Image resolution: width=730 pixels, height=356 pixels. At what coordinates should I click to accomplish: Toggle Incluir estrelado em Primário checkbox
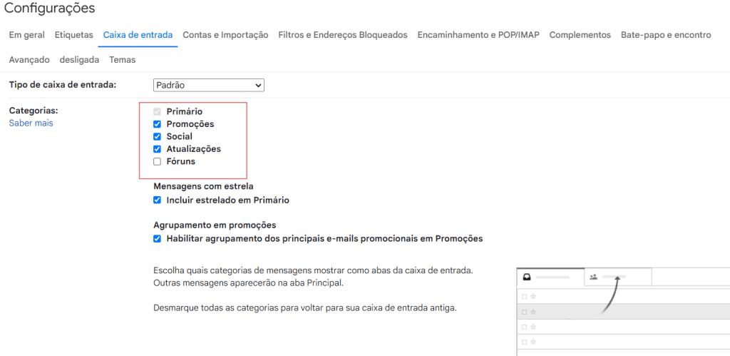pos(158,200)
